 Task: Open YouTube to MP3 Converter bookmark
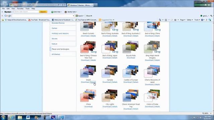click(x=86, y=20)
